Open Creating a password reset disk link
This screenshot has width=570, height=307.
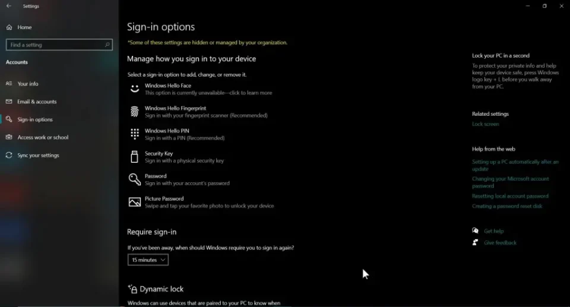tap(507, 206)
